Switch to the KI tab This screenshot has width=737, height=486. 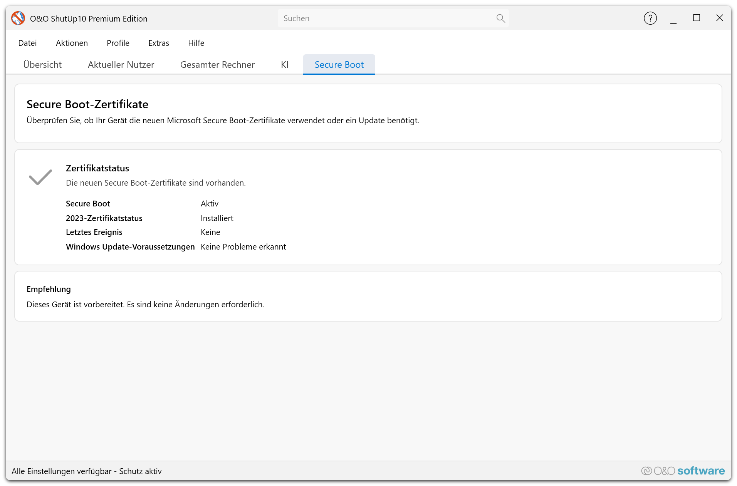[x=285, y=65]
